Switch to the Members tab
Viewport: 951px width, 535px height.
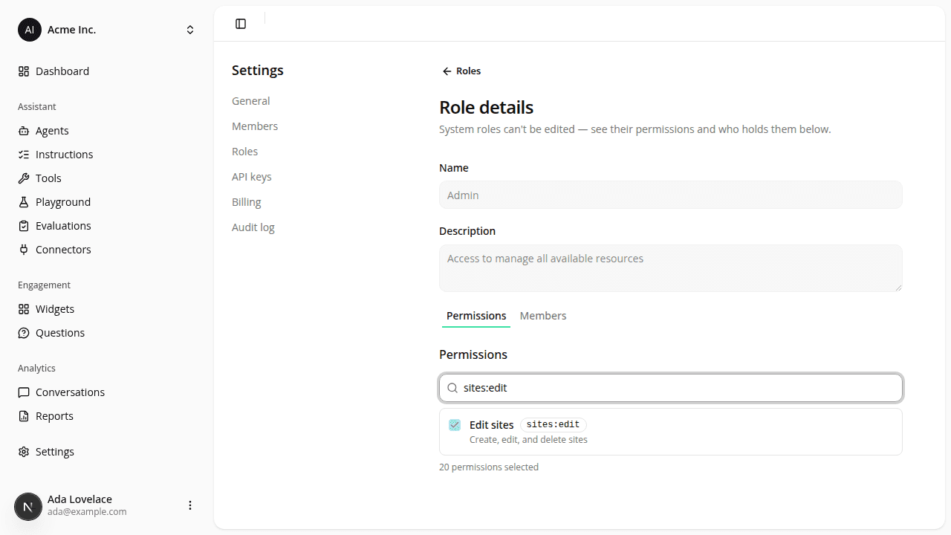point(543,316)
